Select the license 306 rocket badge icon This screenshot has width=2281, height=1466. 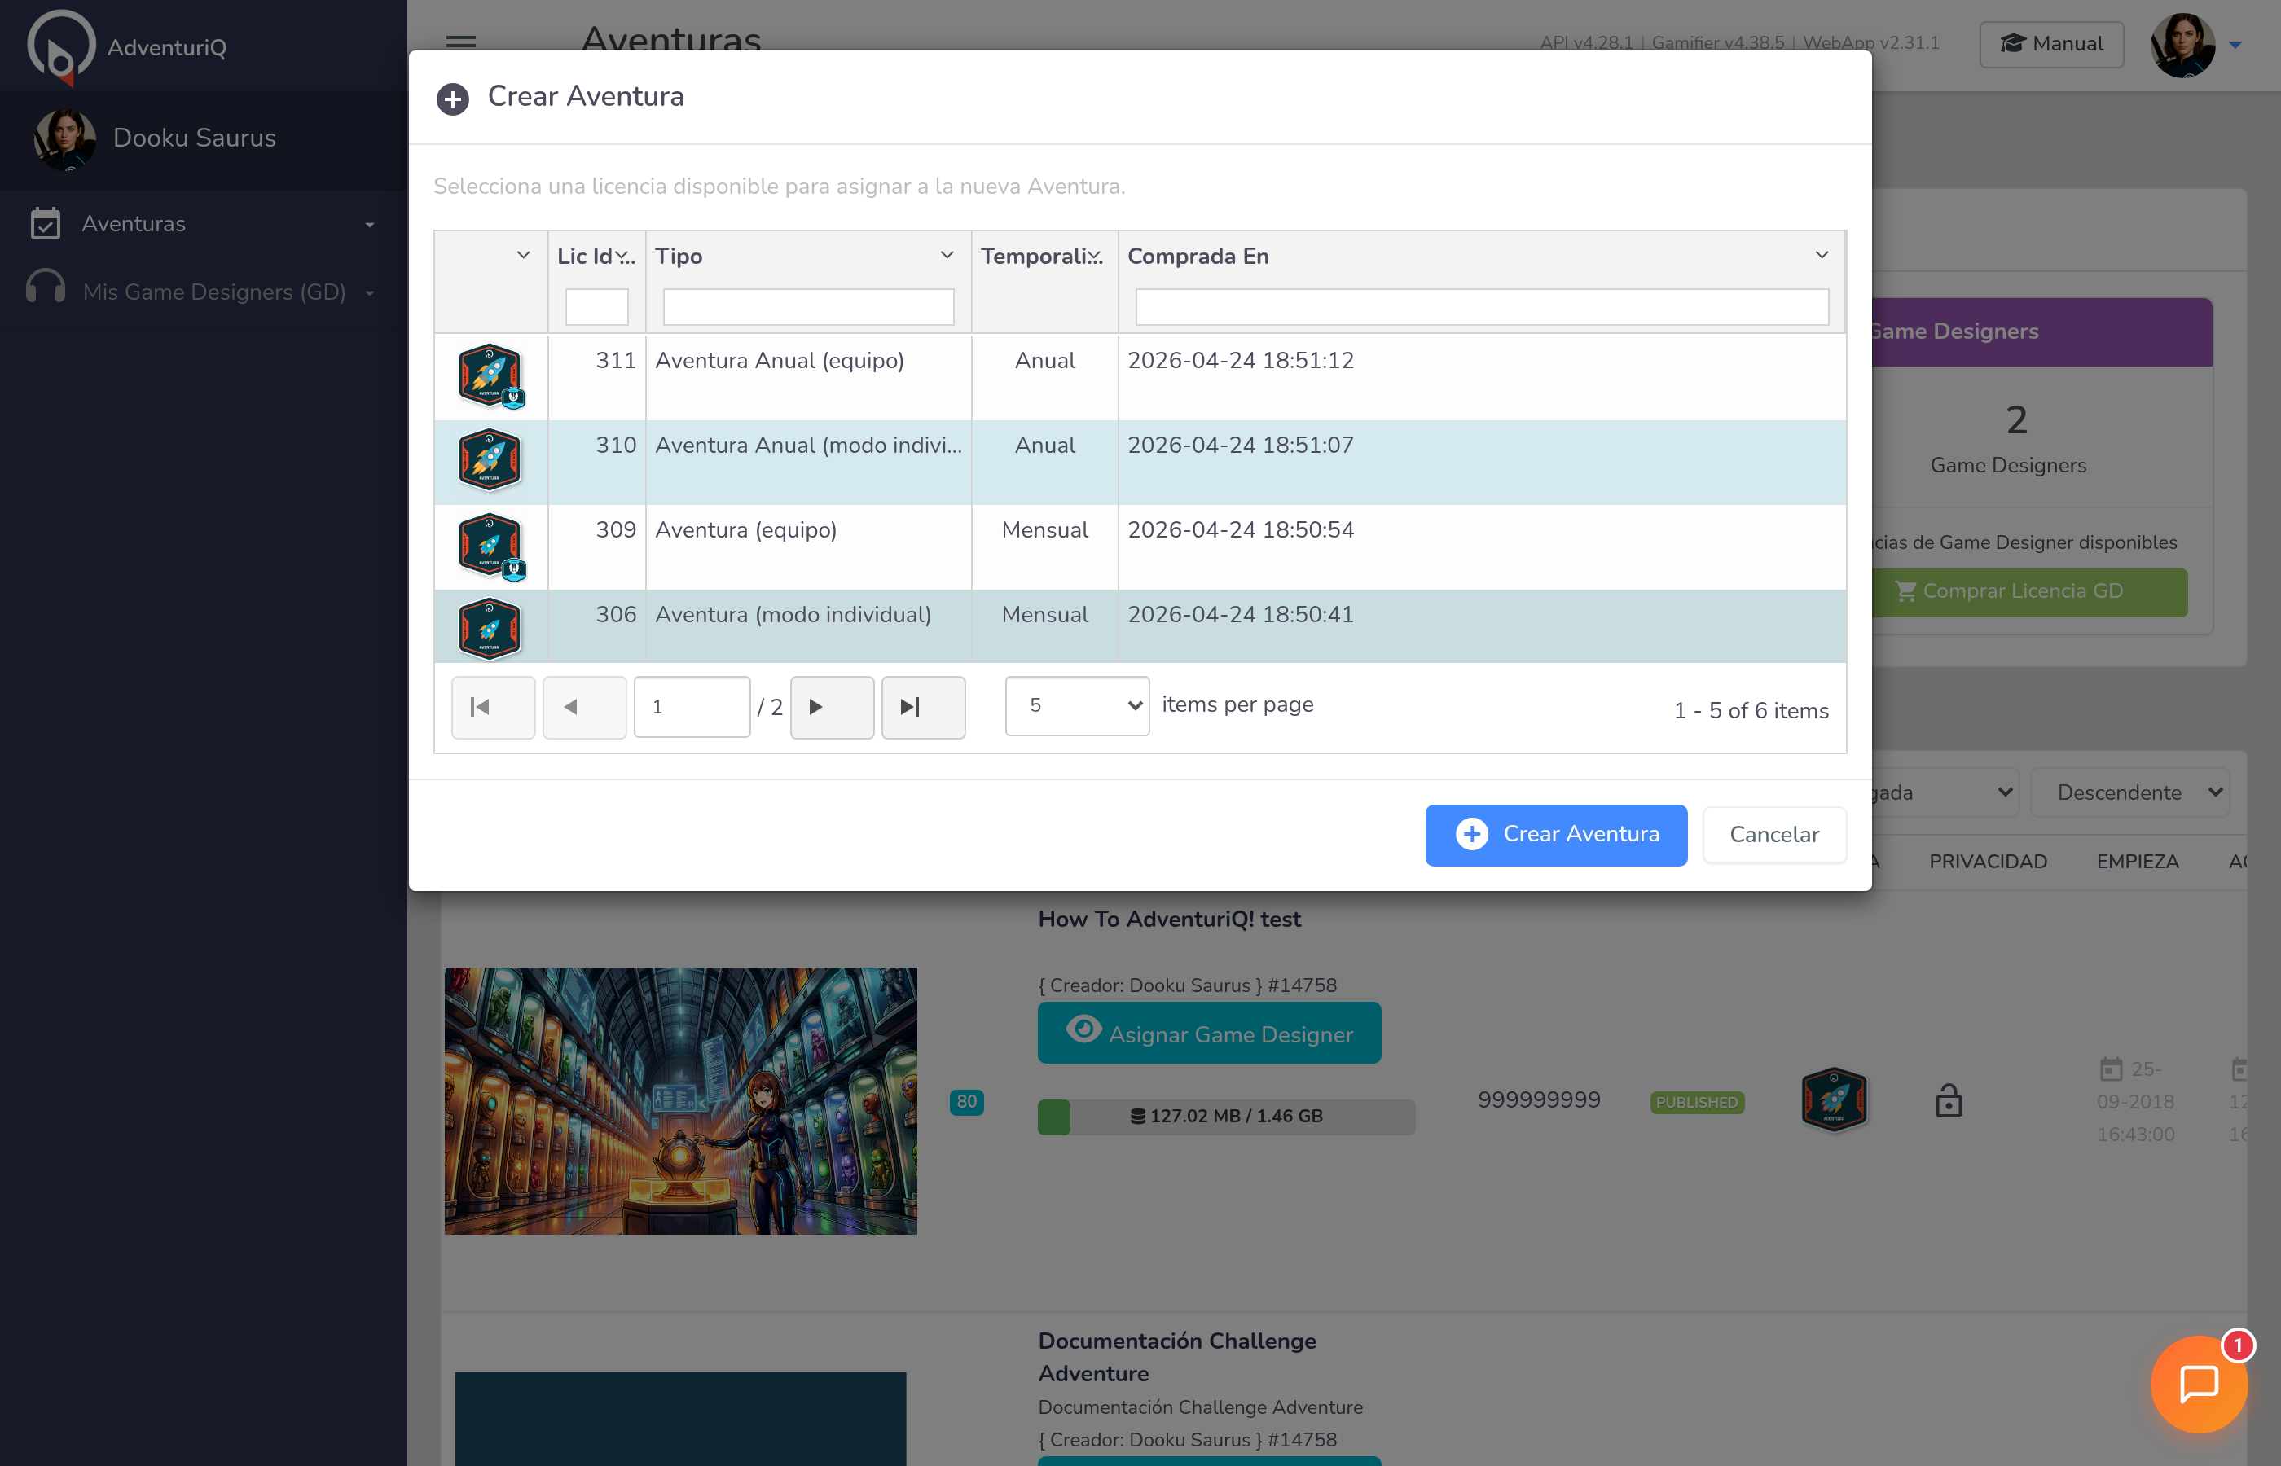(x=490, y=628)
